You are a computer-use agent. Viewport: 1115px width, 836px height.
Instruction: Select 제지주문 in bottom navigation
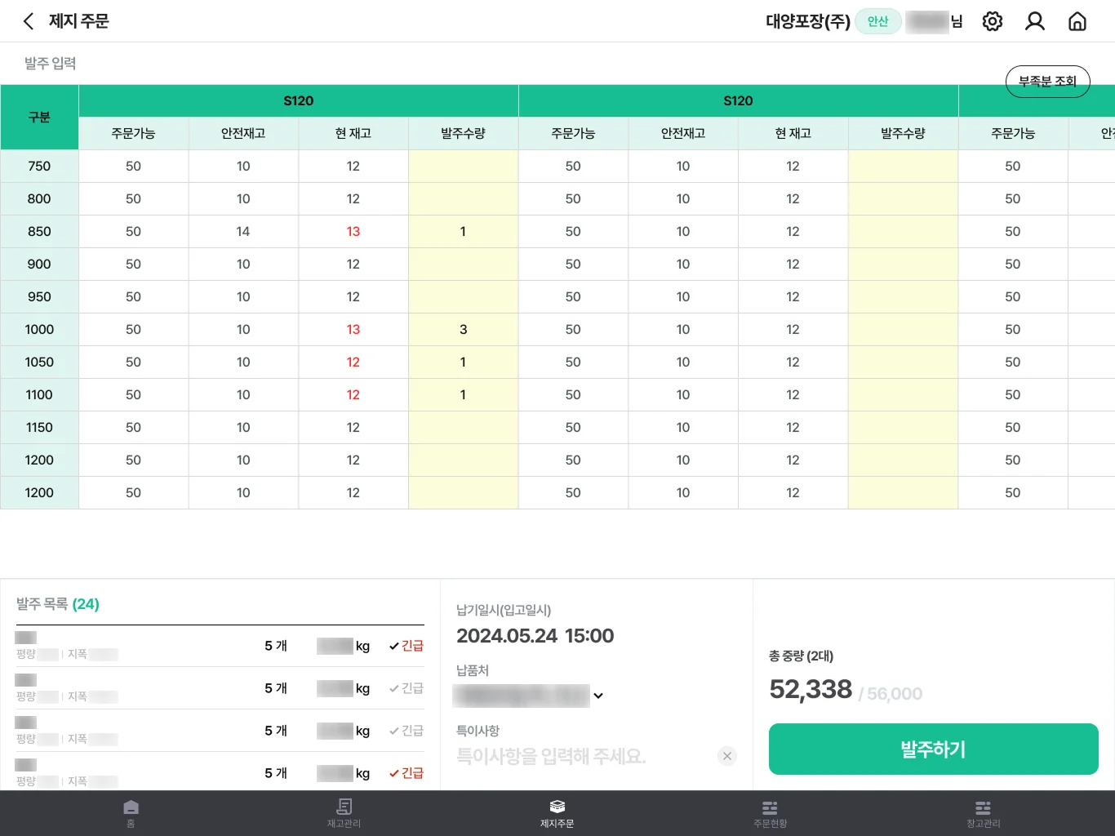click(557, 813)
